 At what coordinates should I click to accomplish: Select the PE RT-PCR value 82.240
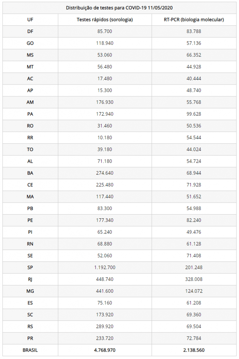(194, 220)
